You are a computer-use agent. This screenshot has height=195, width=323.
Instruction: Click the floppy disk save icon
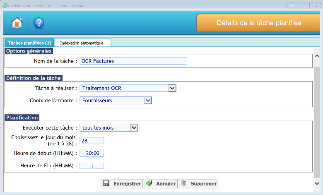(x=106, y=183)
